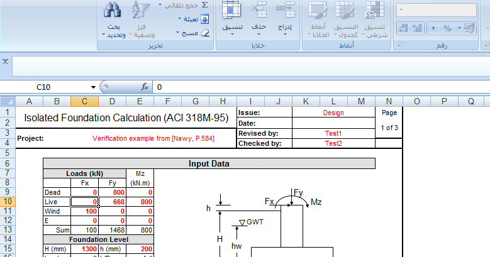This screenshot has width=490, height=257.
Task: Select the 'Test1' revised-by cell
Action: pyautogui.click(x=333, y=133)
